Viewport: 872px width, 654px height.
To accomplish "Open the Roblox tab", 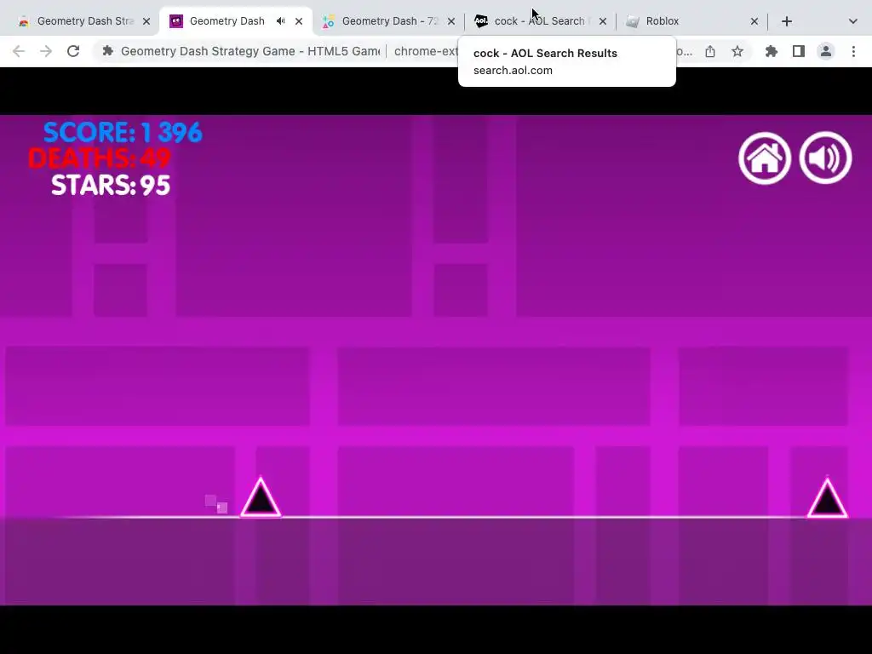I will tap(691, 21).
